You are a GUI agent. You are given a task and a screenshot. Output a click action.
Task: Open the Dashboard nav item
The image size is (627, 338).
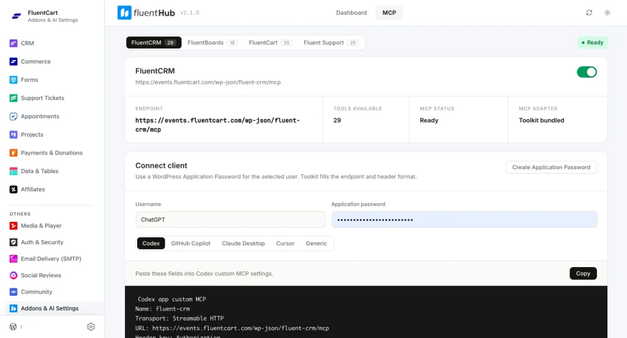pos(351,13)
